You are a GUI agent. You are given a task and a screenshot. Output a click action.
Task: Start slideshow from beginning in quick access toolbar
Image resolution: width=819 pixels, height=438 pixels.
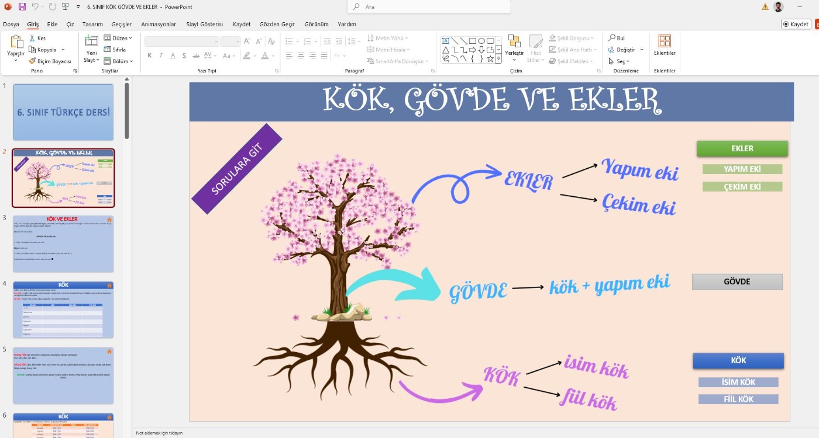tap(65, 6)
